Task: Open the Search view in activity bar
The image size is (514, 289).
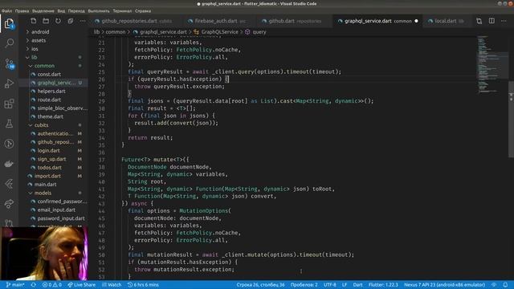Action: (10, 43)
